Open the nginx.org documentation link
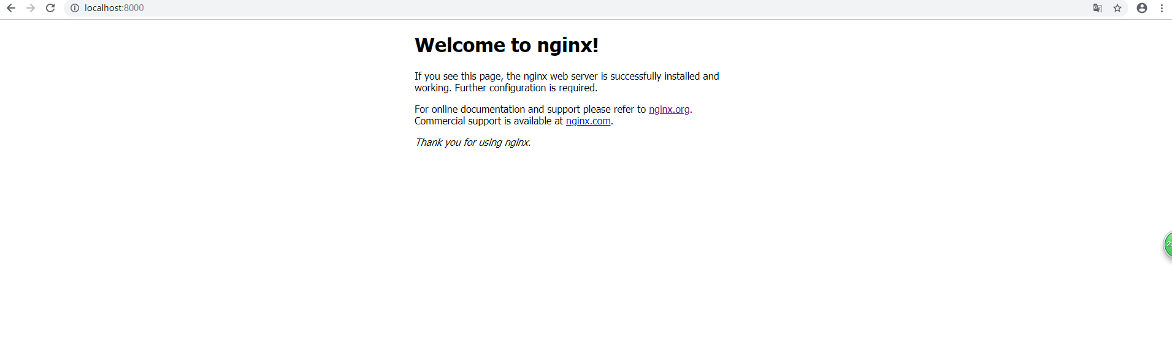Screen dimensions: 1172x345 pyautogui.click(x=669, y=109)
